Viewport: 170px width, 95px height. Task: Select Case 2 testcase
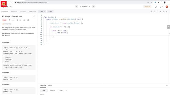(x=53, y=91)
